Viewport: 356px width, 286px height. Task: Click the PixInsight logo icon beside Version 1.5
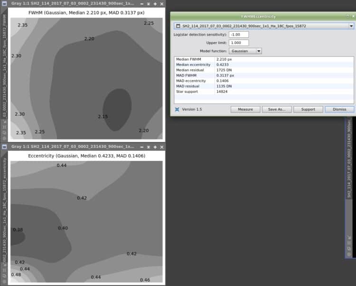(177, 109)
